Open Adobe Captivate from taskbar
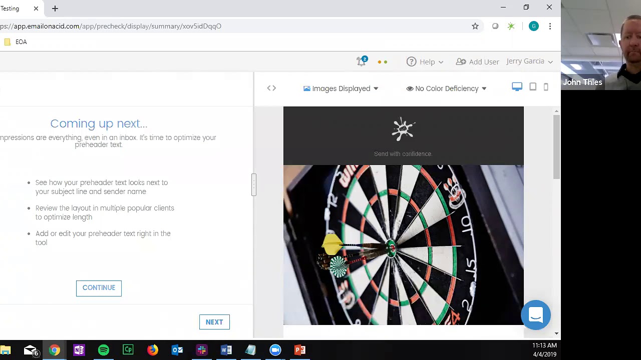The image size is (641, 360). point(128,350)
